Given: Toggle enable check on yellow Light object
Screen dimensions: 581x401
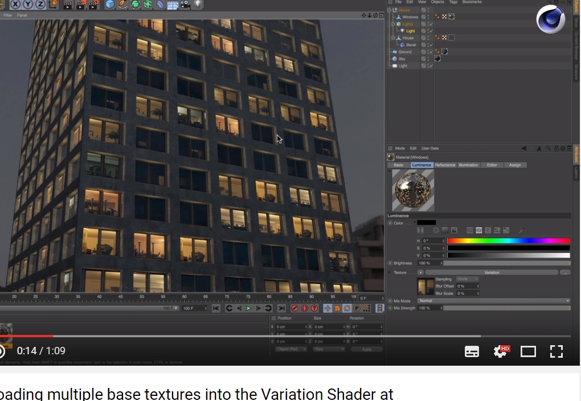Looking at the screenshot, I should click(431, 31).
